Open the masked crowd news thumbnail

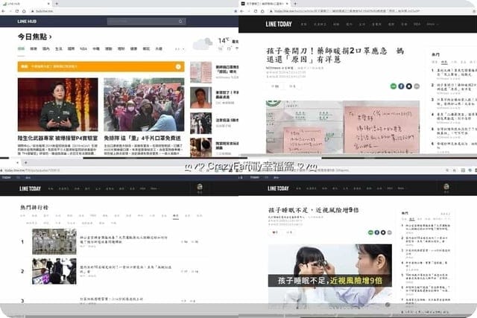click(144, 104)
